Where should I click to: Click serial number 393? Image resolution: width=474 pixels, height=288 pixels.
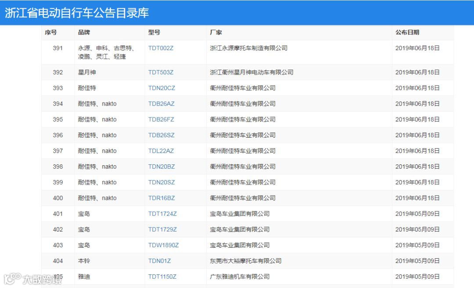(x=58, y=88)
